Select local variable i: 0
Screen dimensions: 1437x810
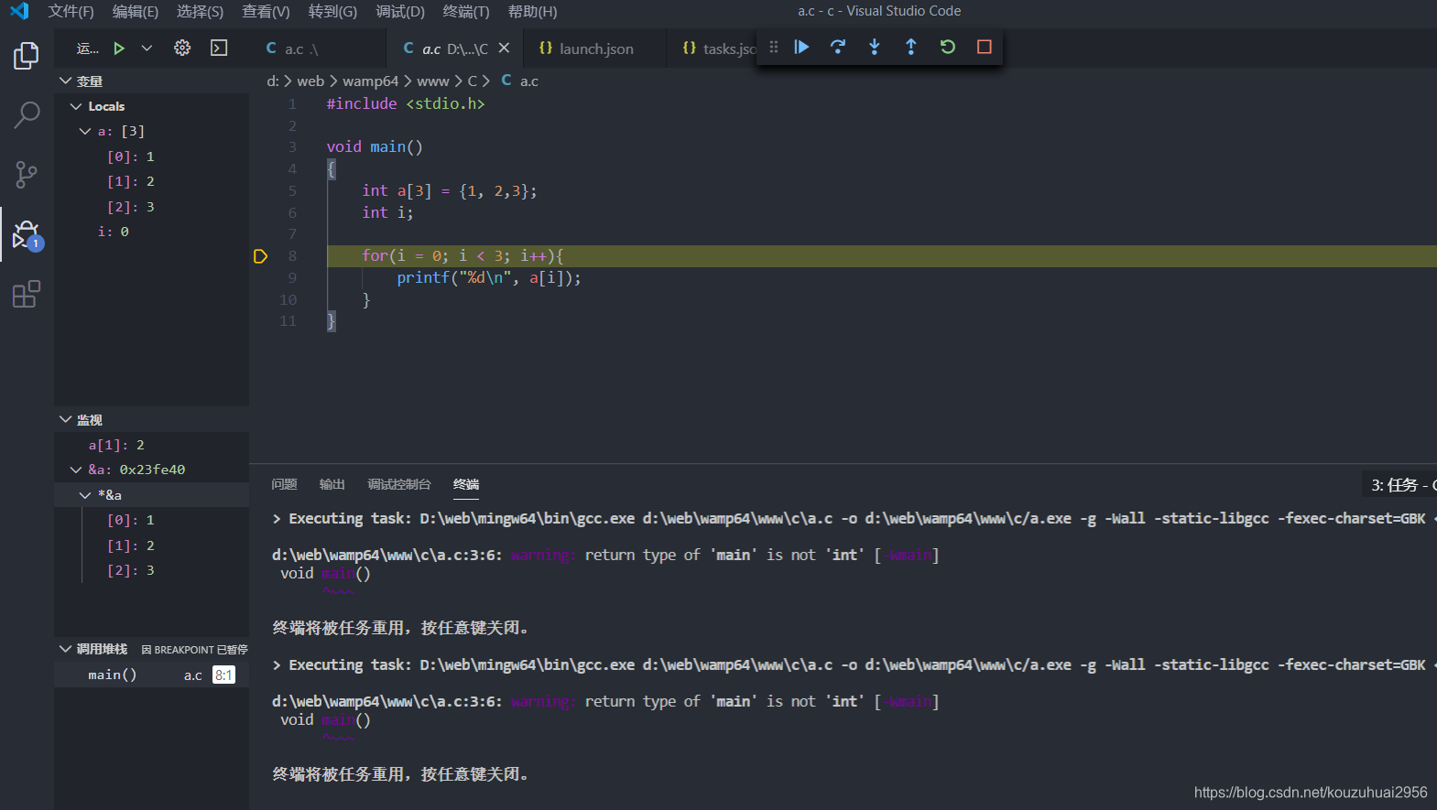tap(151, 232)
